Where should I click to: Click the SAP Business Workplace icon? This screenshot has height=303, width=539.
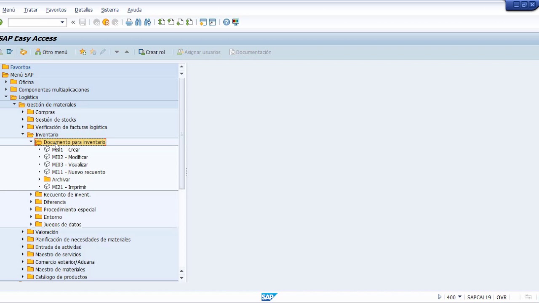[24, 52]
